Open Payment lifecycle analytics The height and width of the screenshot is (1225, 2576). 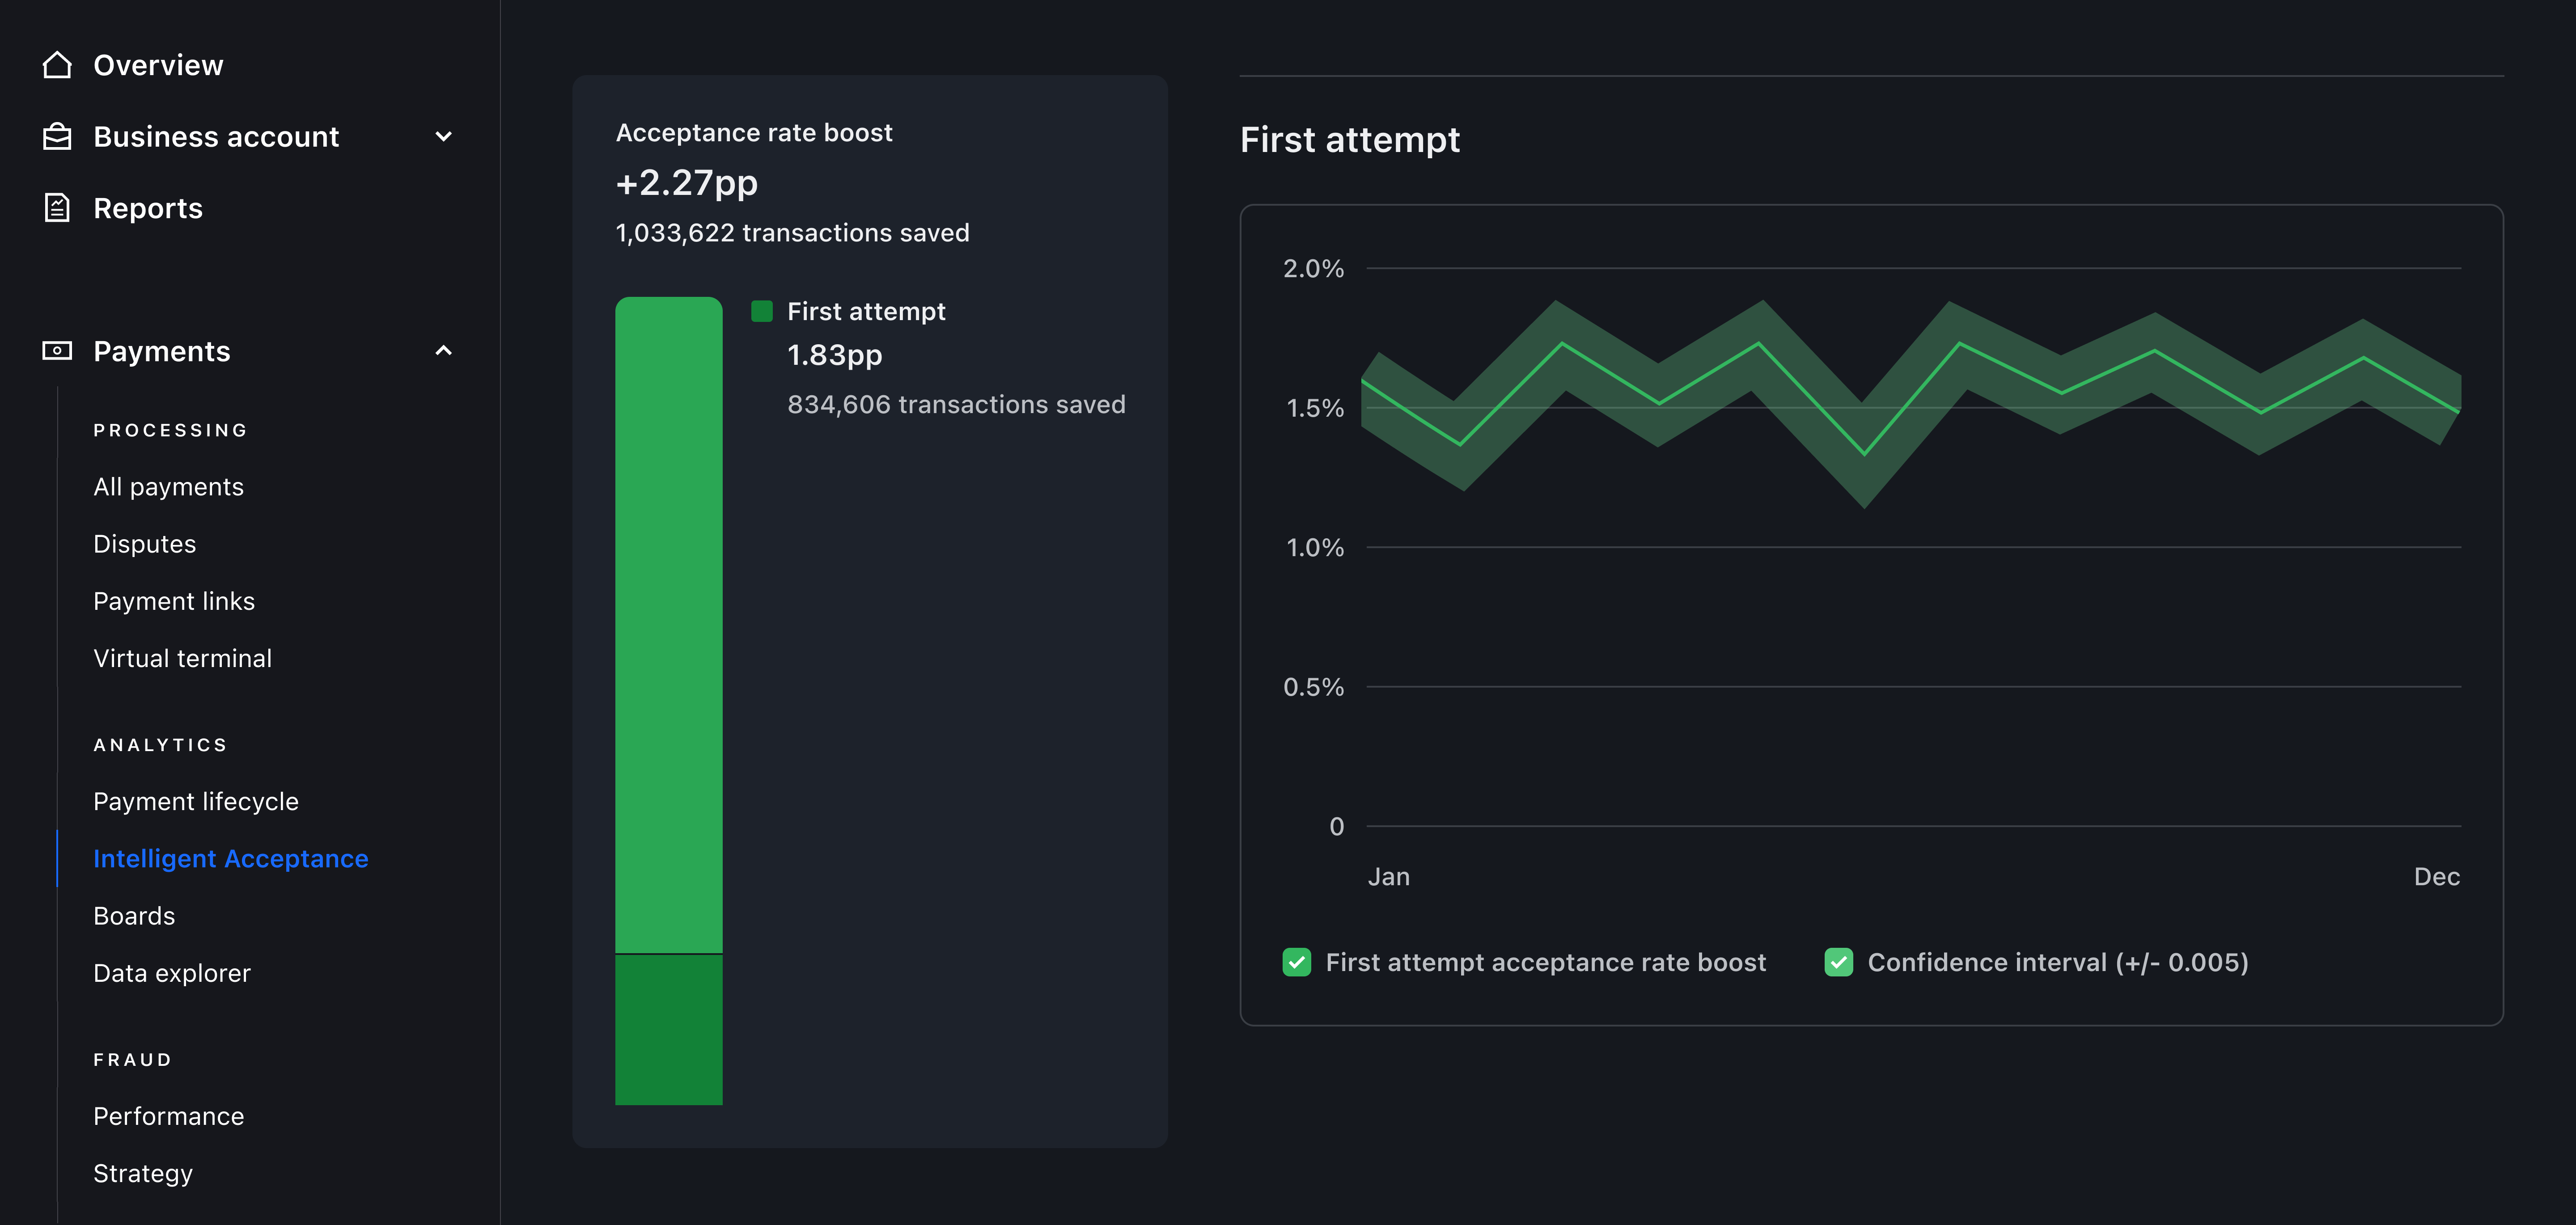(x=196, y=802)
